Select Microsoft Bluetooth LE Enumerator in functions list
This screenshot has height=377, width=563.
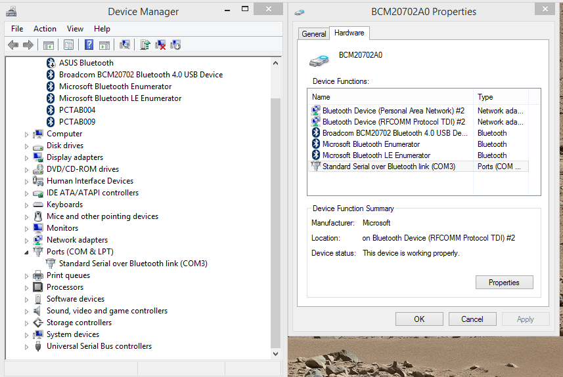(x=376, y=155)
